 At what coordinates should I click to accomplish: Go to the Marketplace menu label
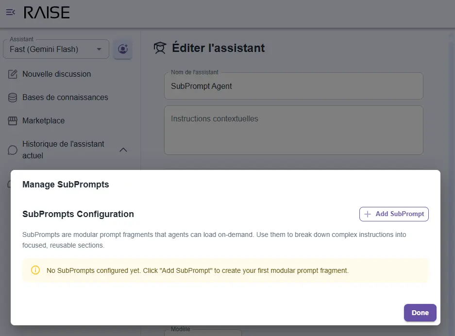tap(43, 121)
